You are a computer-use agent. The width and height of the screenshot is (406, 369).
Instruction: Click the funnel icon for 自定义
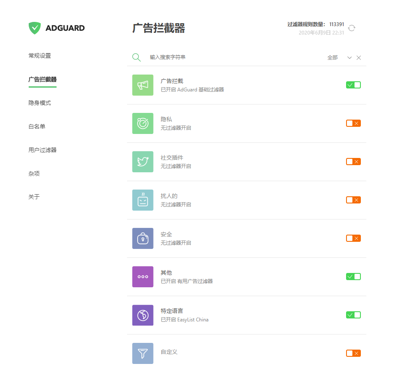pos(143,353)
